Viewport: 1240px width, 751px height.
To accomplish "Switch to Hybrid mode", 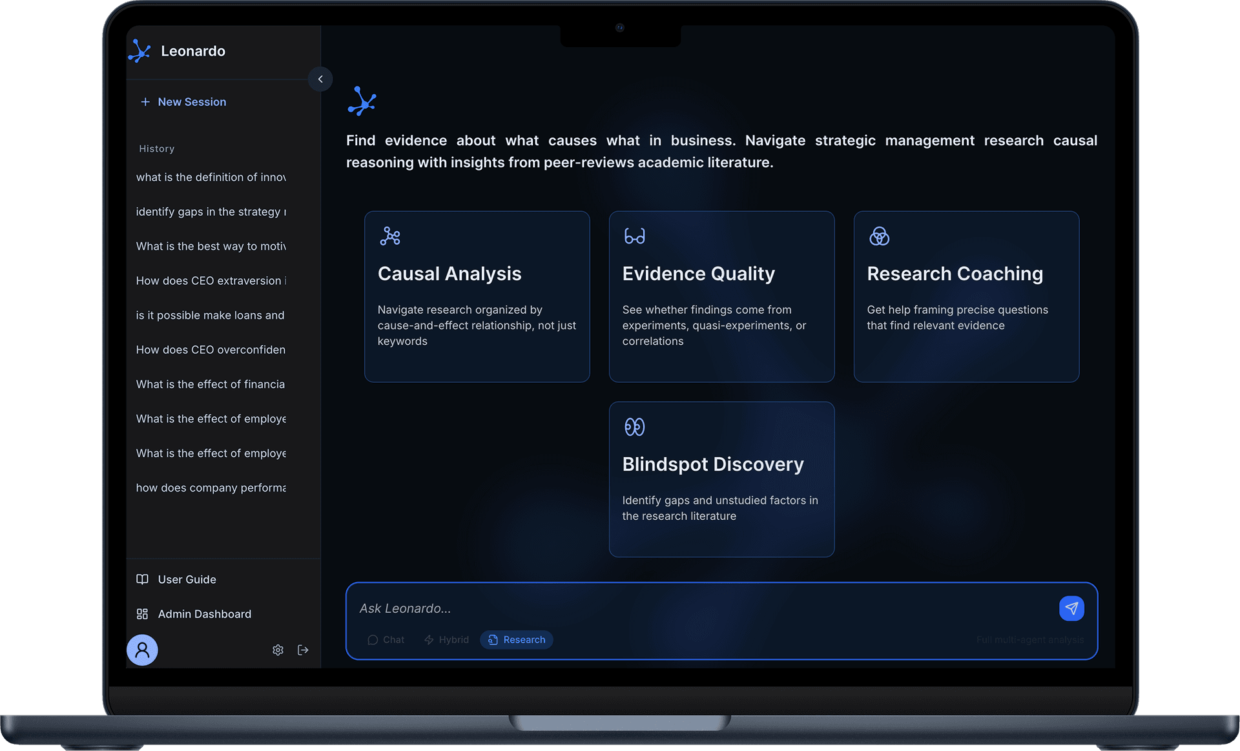I will (x=446, y=639).
